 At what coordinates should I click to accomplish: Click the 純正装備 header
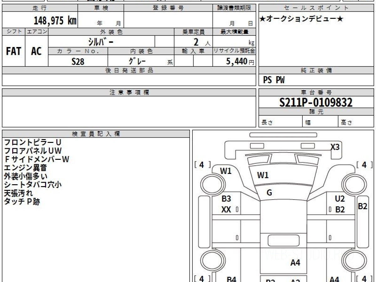click(x=316, y=70)
